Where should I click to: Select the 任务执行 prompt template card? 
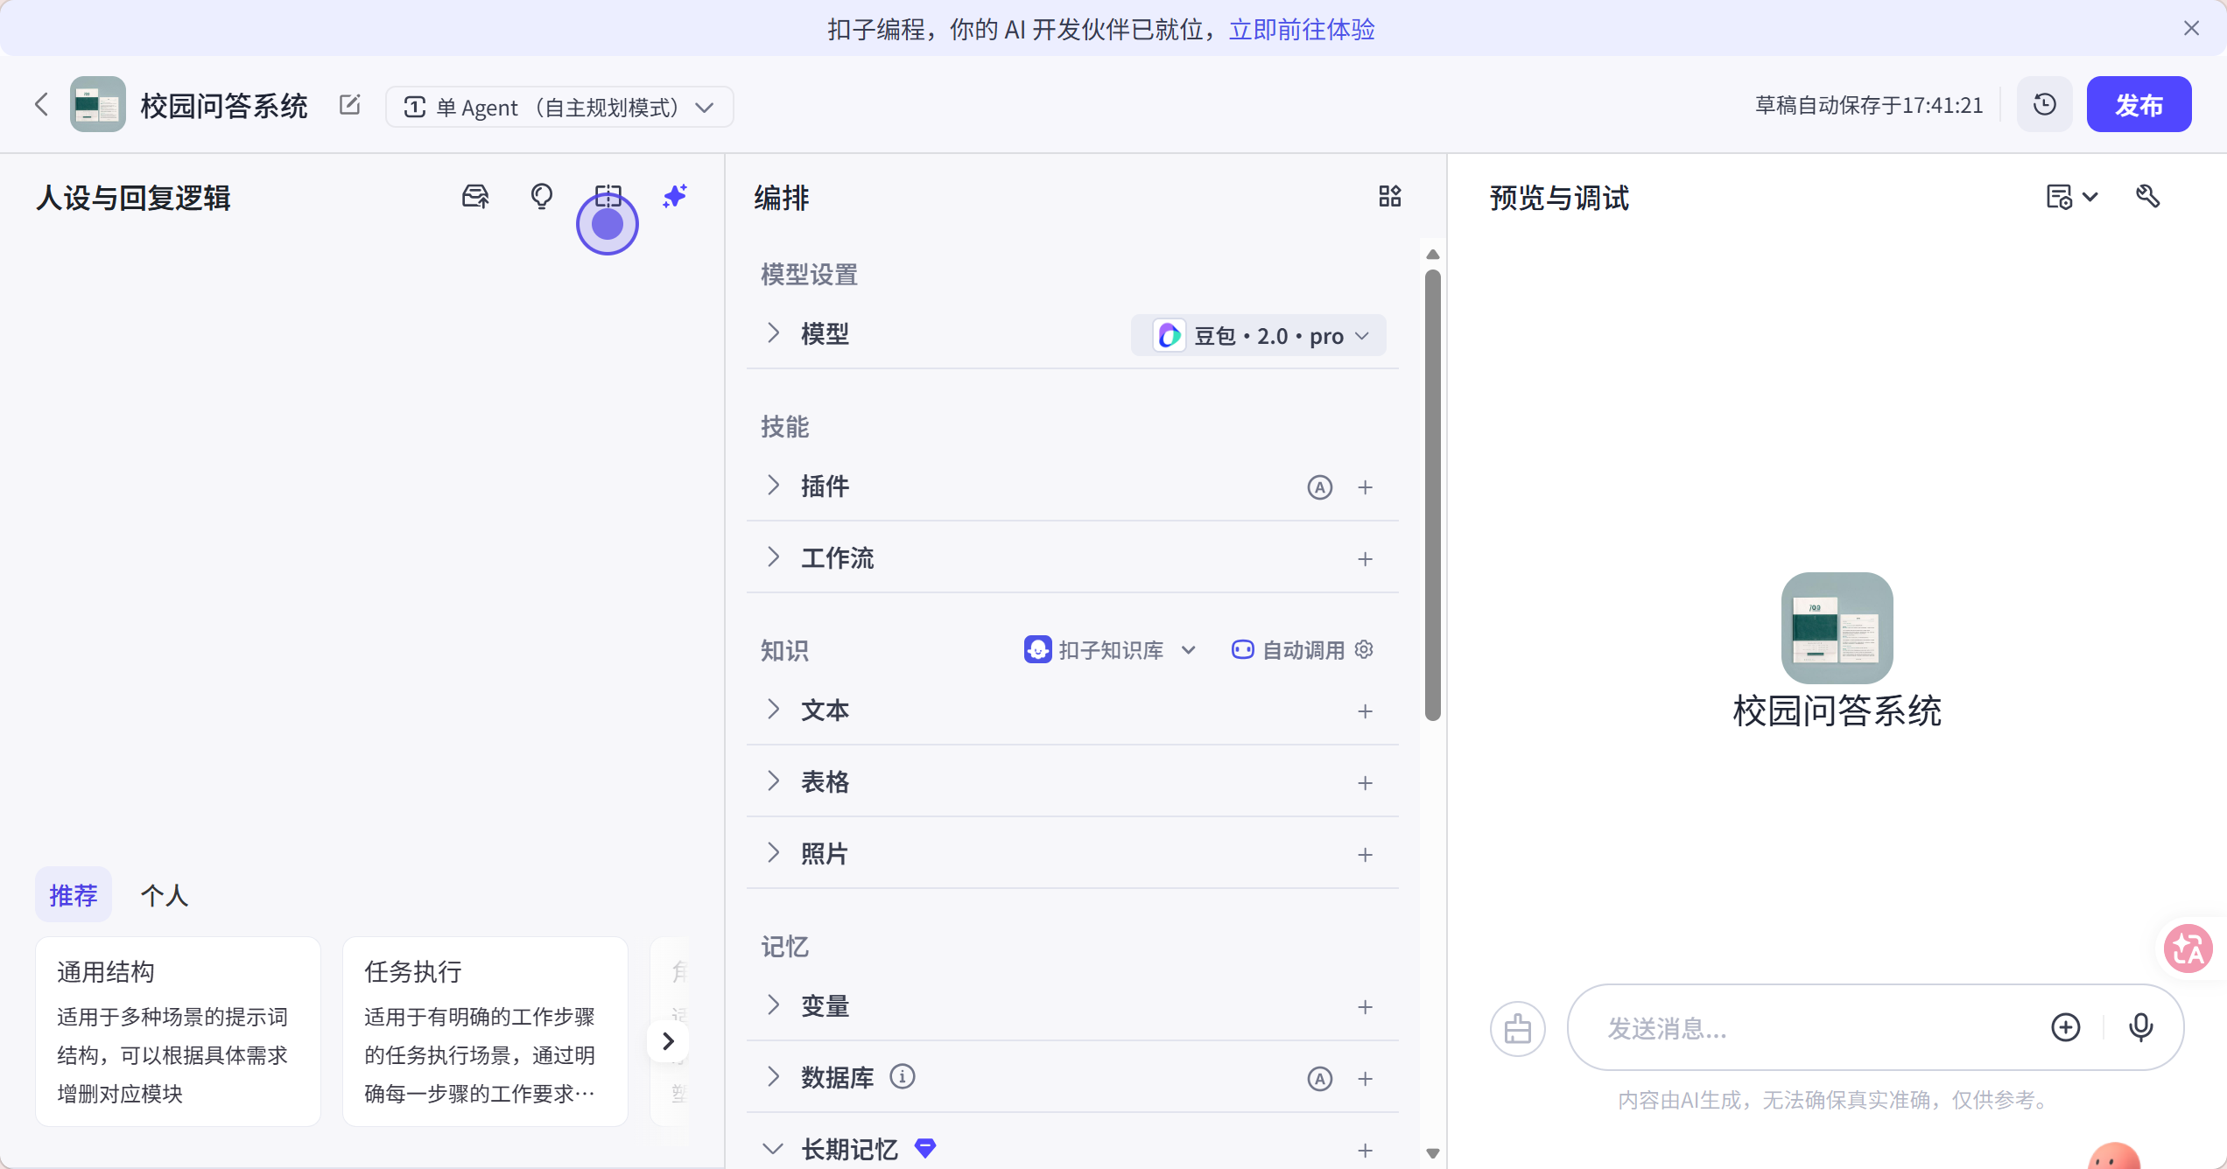pos(485,1031)
